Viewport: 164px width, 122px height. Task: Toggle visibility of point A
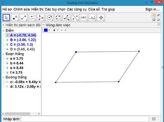[x=7, y=35]
